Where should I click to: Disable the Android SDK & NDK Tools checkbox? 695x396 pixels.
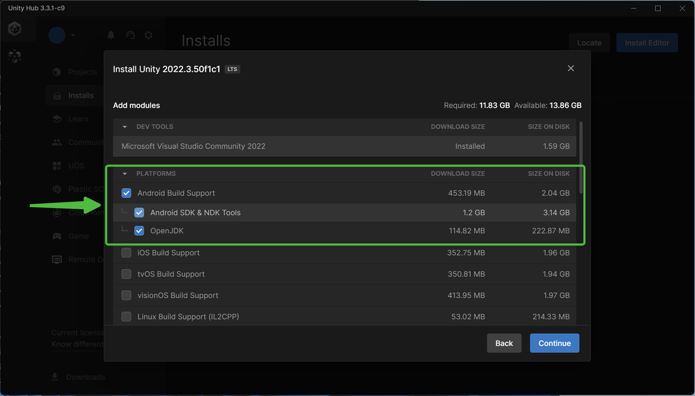point(139,212)
